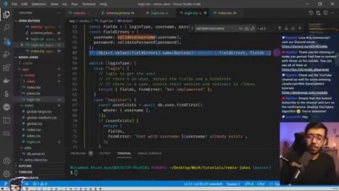Switch to the Output panel tab
339x191 pixels.
105,153
